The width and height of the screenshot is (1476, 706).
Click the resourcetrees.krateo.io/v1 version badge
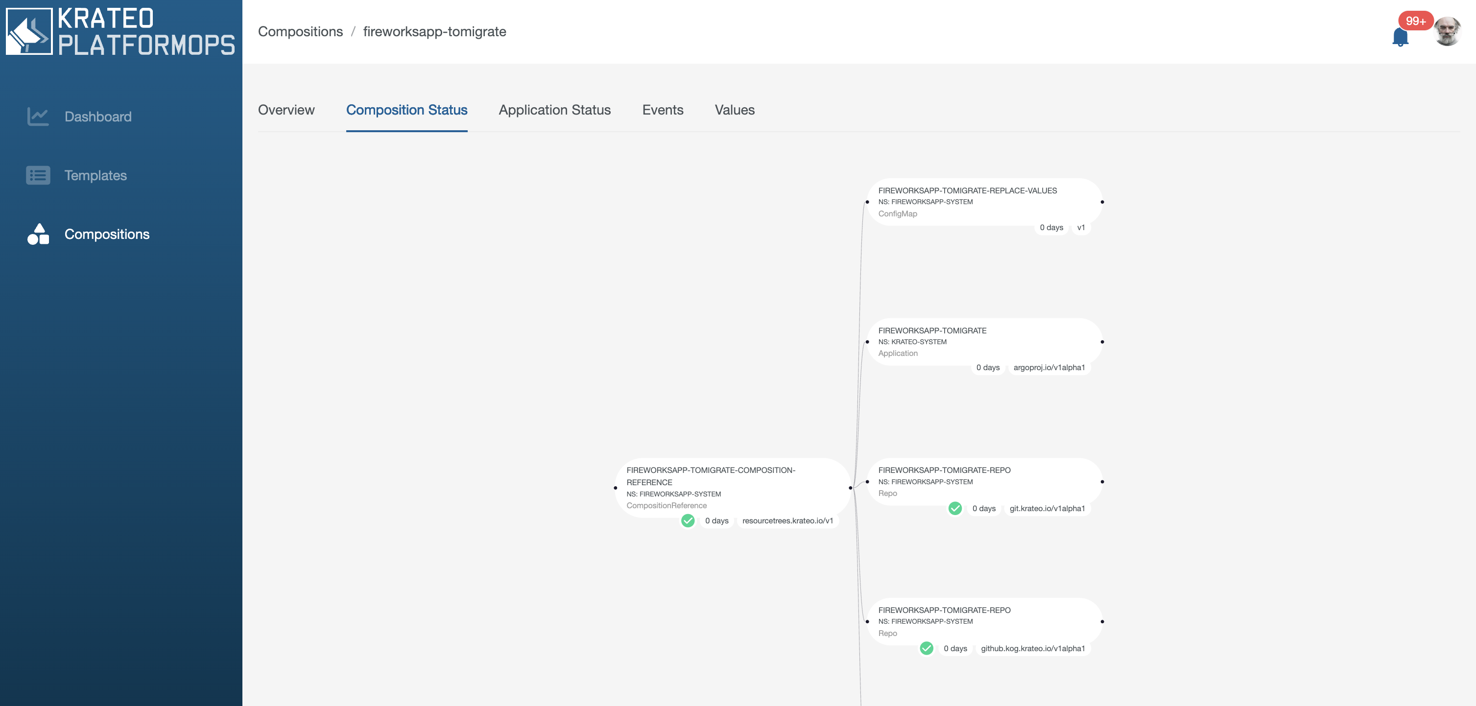click(x=787, y=520)
